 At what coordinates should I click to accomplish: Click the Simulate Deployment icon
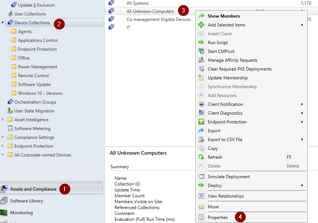[201, 177]
